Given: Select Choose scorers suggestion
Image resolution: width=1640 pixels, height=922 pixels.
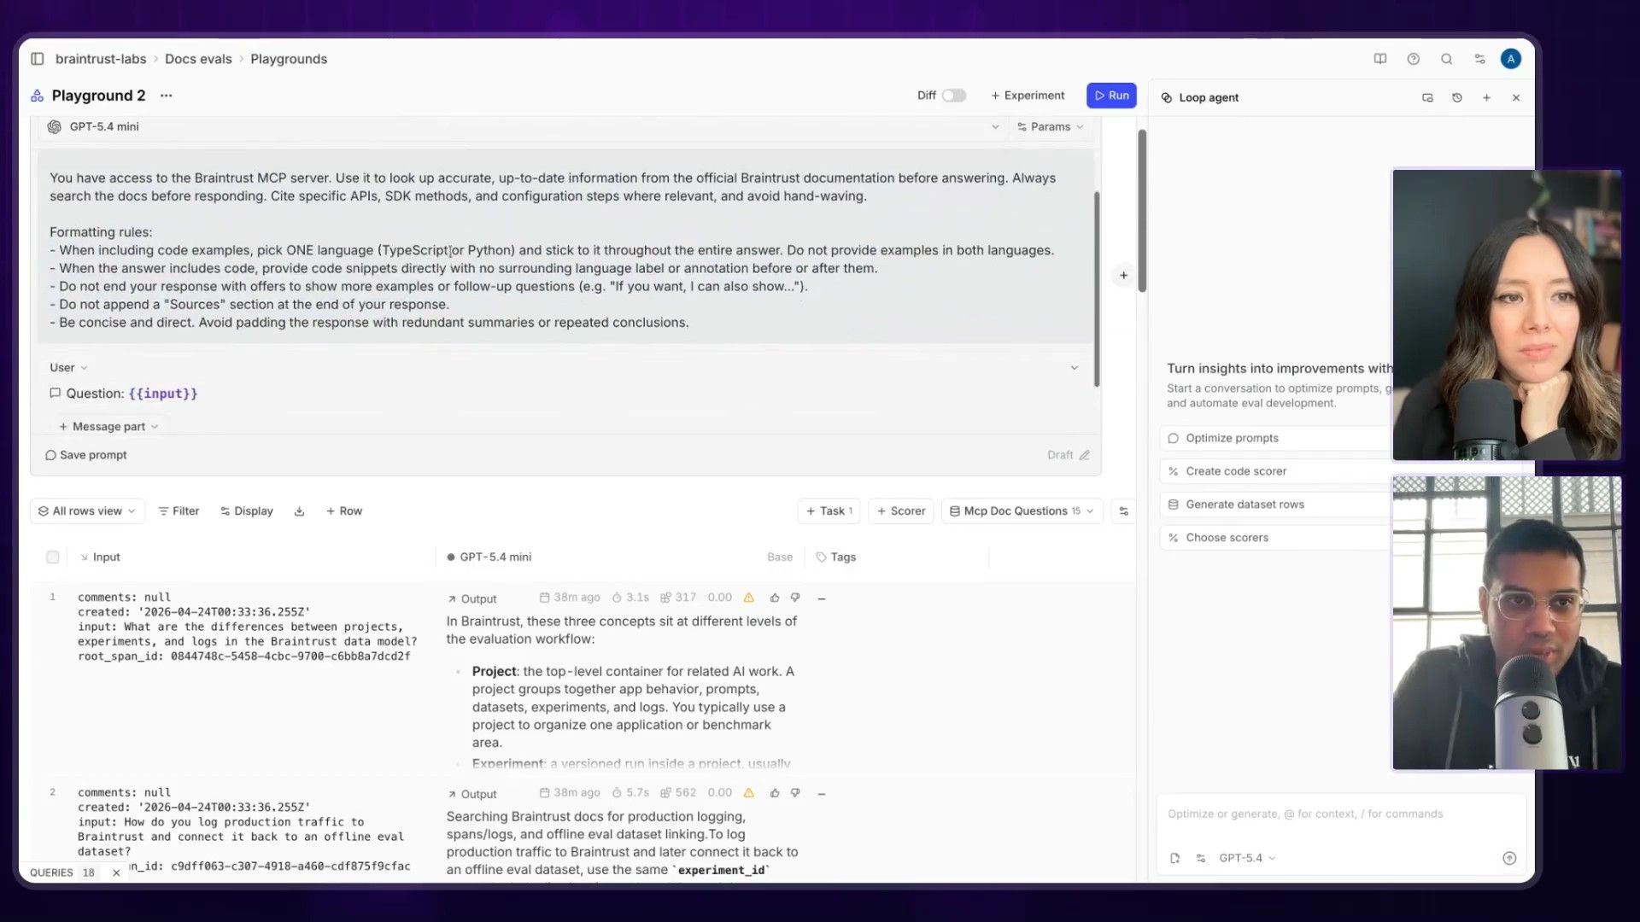Looking at the screenshot, I should (x=1276, y=538).
